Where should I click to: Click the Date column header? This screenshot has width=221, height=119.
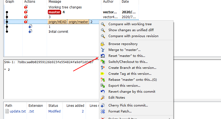(125, 2)
